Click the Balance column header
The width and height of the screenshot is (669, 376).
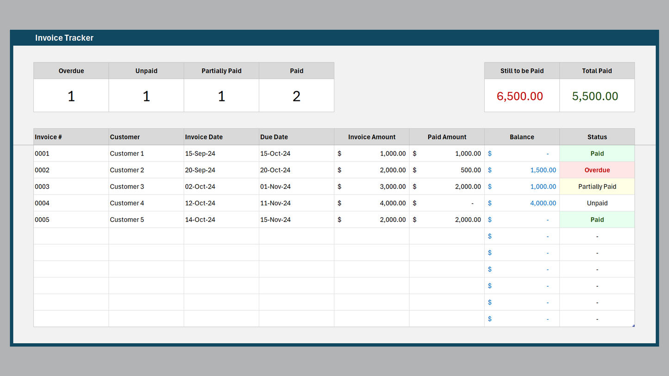coord(522,137)
